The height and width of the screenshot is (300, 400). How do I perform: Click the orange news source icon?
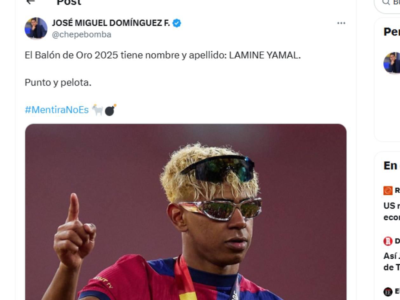click(x=388, y=190)
